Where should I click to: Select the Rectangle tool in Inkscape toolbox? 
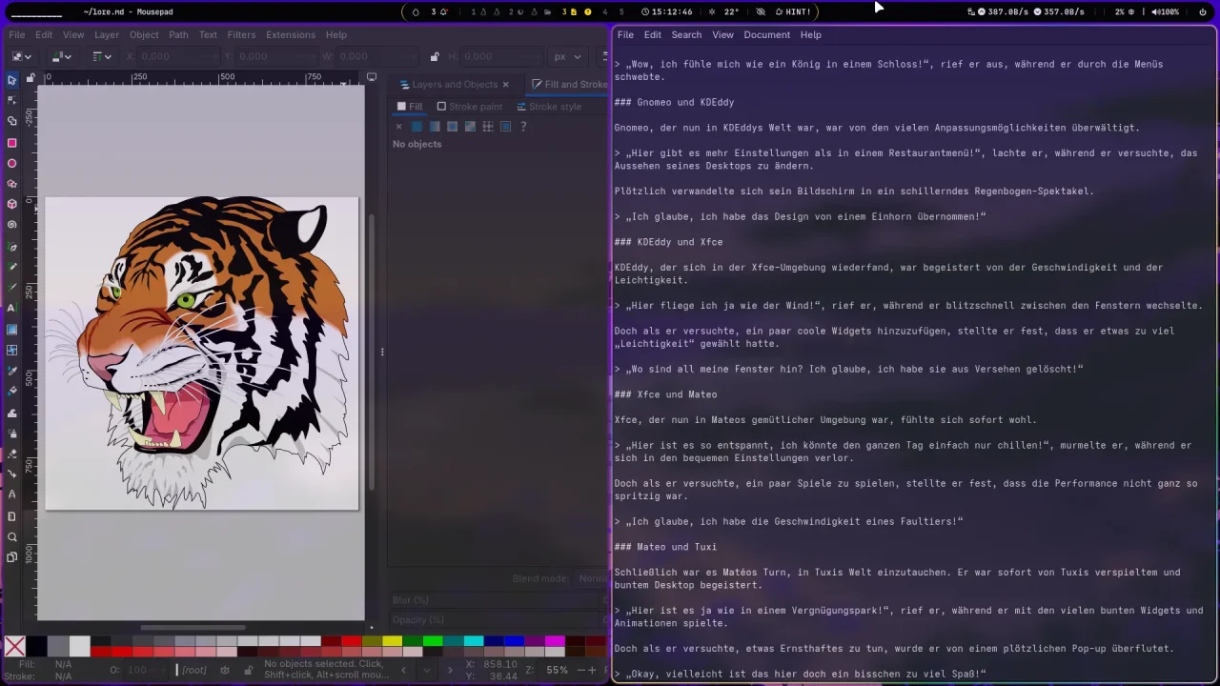[x=11, y=143]
